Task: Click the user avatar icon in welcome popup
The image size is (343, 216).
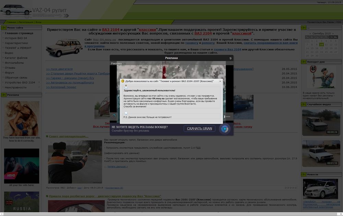Action: (x=126, y=87)
